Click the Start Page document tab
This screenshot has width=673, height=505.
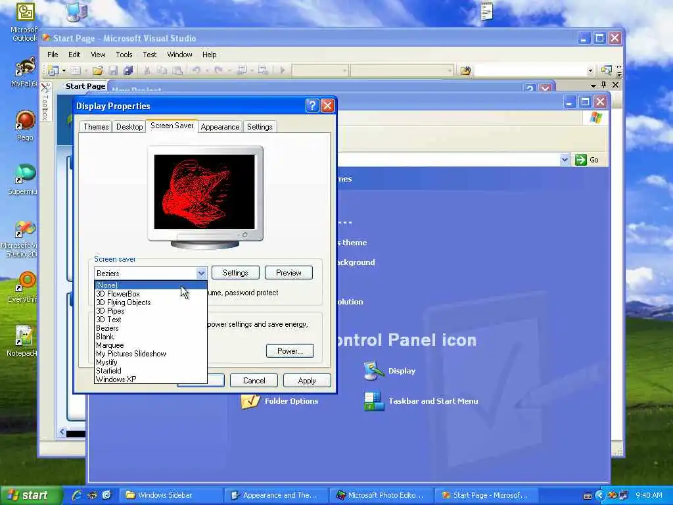coord(85,86)
